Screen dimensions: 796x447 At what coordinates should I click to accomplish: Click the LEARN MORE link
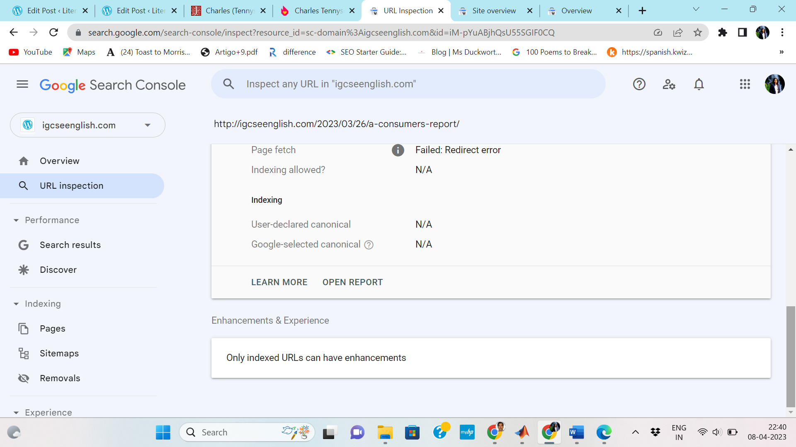click(279, 282)
